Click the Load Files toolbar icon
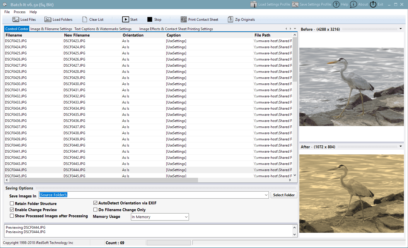 pos(16,20)
